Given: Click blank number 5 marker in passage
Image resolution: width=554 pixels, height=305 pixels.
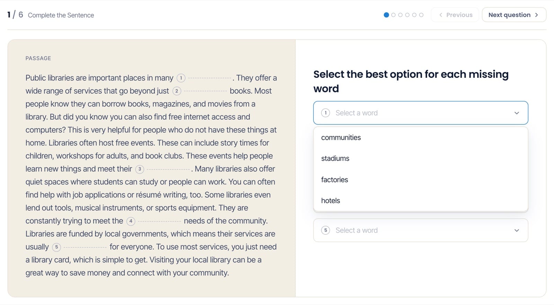Looking at the screenshot, I should click(56, 247).
